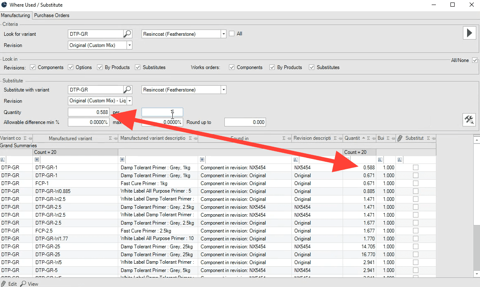The image size is (480, 287).
Task: Click sigma icon in Variant co column
Action: 25,138
